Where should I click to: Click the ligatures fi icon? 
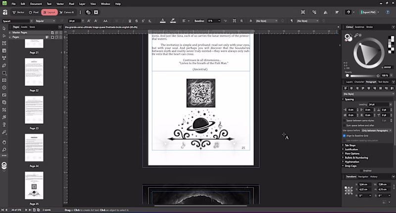pos(242,21)
